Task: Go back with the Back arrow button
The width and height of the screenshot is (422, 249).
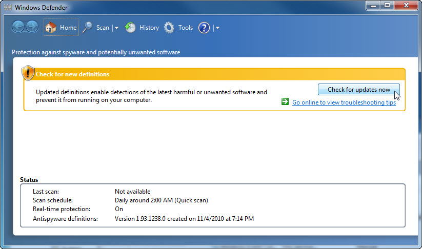Action: [x=18, y=27]
